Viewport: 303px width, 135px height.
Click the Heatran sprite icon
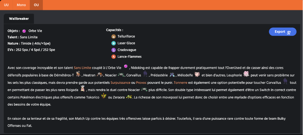point(100,75)
